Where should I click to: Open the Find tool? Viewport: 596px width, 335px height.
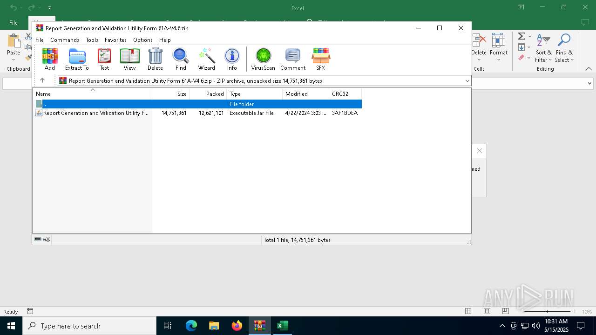click(x=181, y=59)
